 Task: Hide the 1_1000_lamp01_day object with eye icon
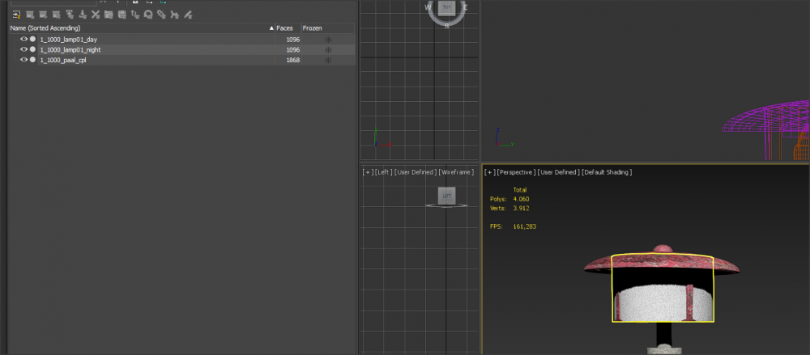[23, 39]
